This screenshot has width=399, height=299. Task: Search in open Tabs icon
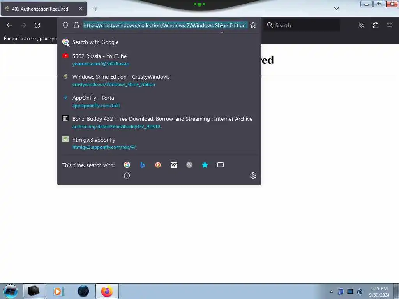(221, 165)
